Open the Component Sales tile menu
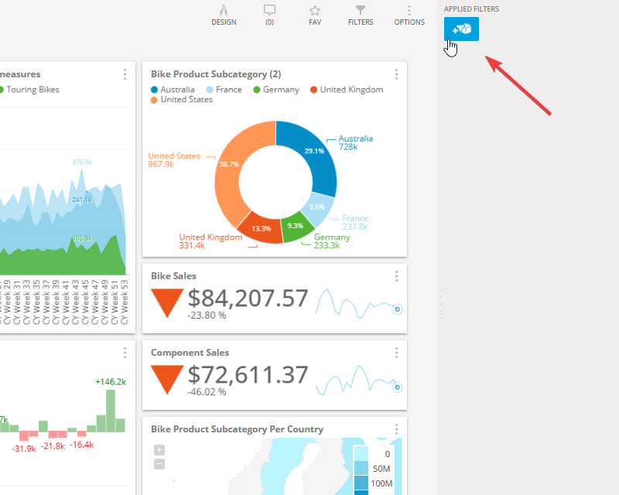Screen dimensions: 619x495 [396, 353]
